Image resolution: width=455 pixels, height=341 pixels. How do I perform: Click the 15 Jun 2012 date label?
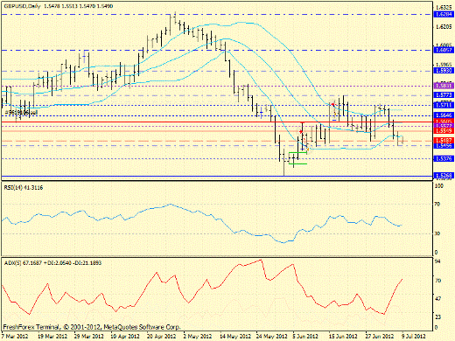[343, 336]
